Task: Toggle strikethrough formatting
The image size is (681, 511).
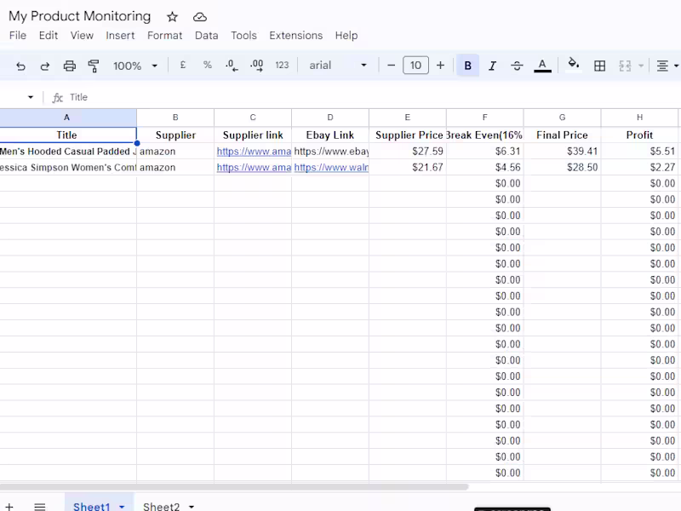Action: click(x=517, y=66)
